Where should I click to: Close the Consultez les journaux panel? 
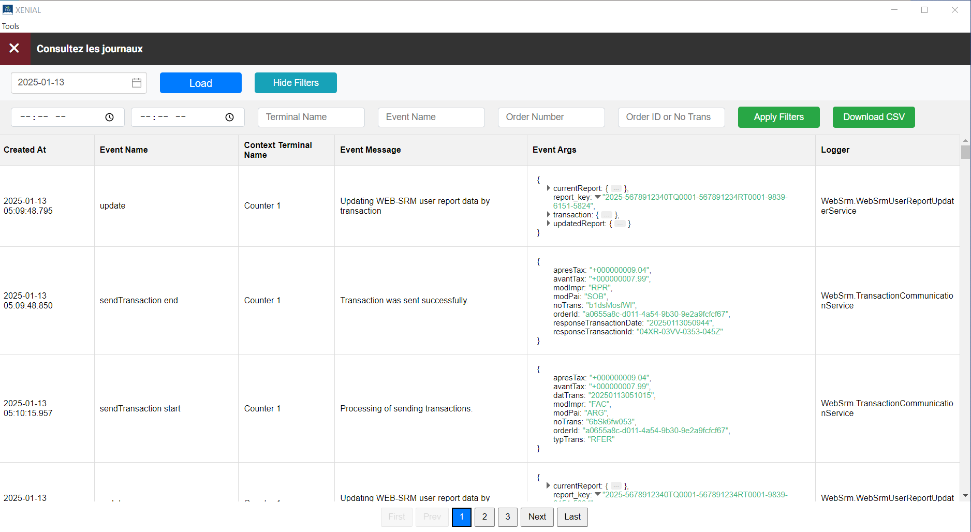click(x=14, y=48)
